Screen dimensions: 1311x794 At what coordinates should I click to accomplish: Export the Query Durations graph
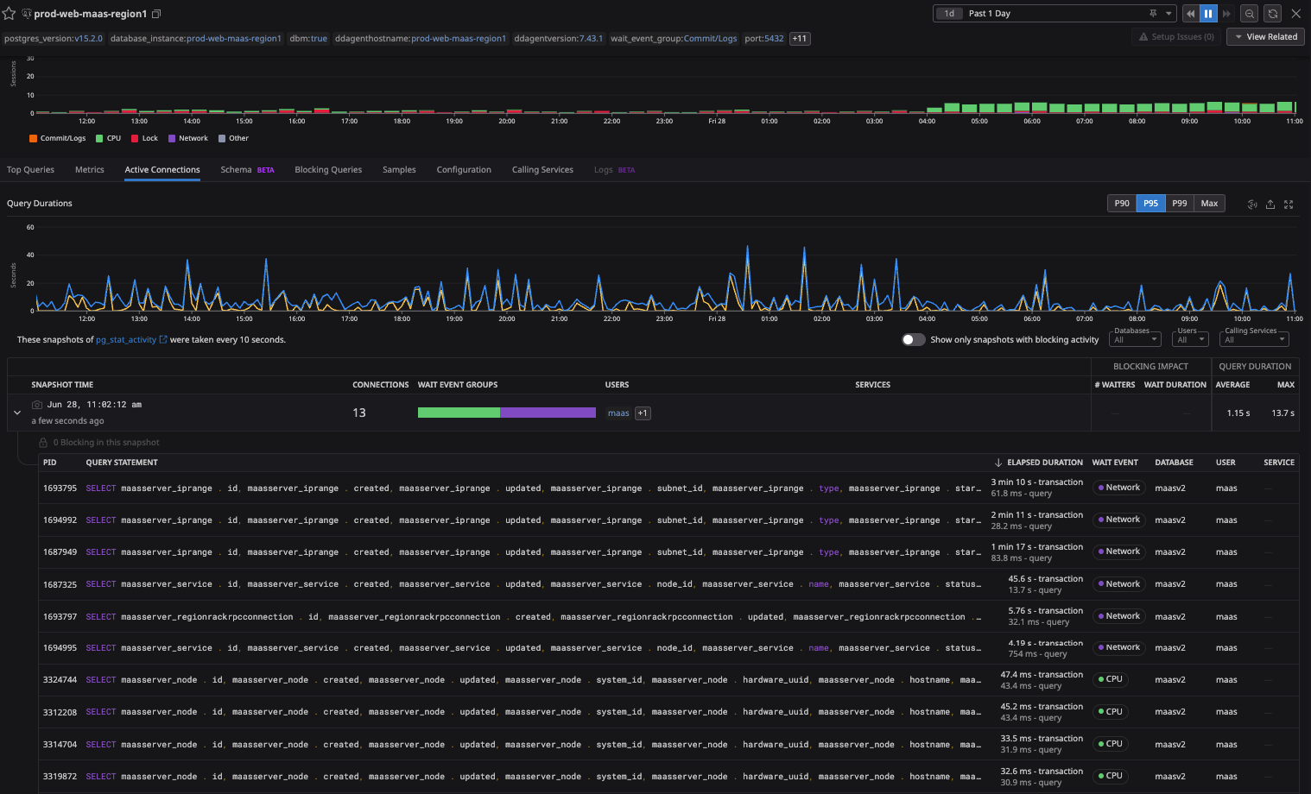(x=1270, y=205)
